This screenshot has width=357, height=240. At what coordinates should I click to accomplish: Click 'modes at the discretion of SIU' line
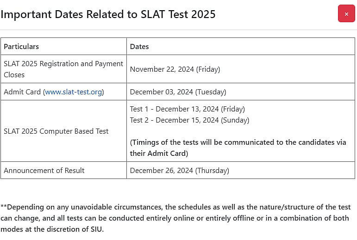(x=52, y=229)
